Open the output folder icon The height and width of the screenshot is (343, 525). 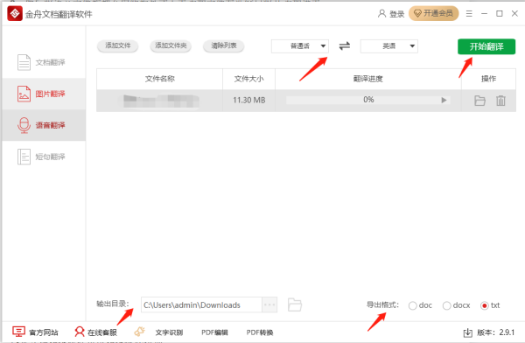295,304
